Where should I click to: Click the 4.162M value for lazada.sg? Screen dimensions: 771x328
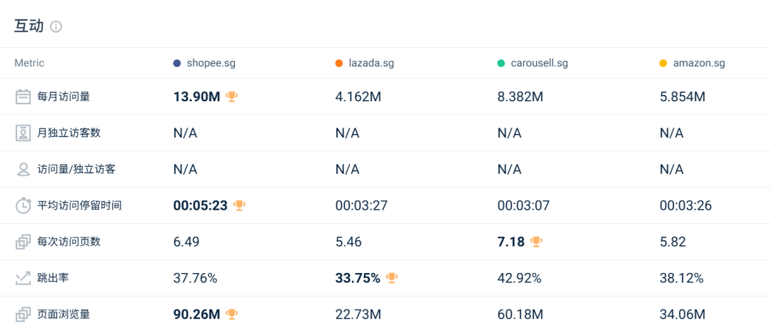click(358, 97)
